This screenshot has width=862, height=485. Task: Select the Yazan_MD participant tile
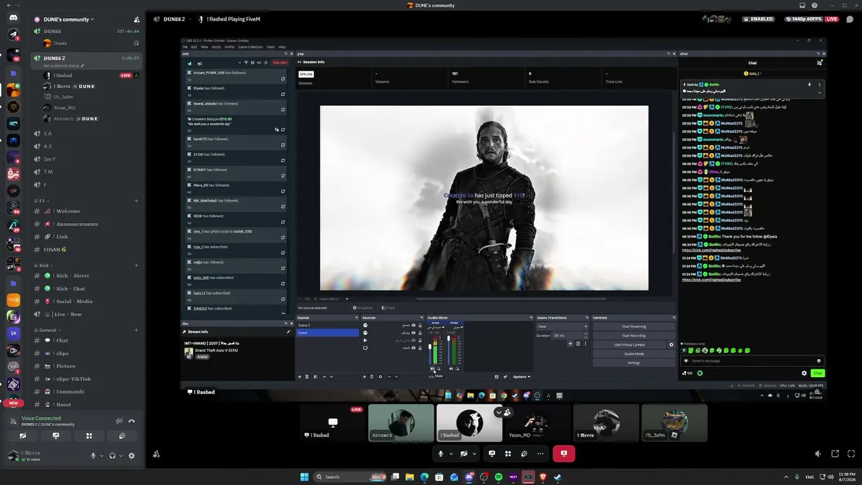coord(537,423)
